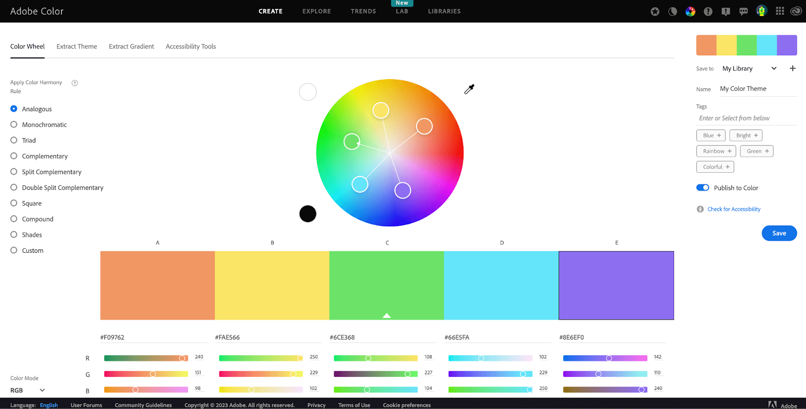Open the chat speech bubble icon
The image size is (806, 409).
744,12
